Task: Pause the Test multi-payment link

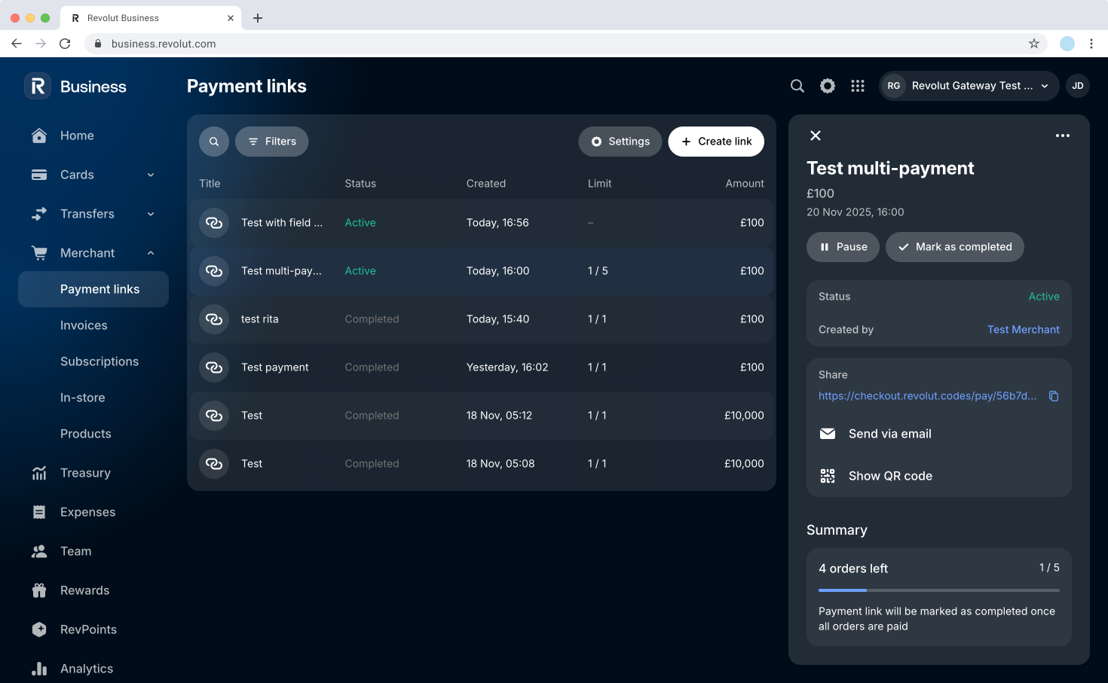Action: [x=843, y=246]
